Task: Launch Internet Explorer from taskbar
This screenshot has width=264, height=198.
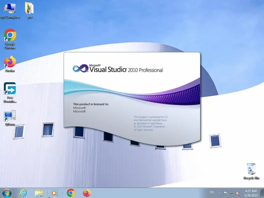Action: [23, 193]
